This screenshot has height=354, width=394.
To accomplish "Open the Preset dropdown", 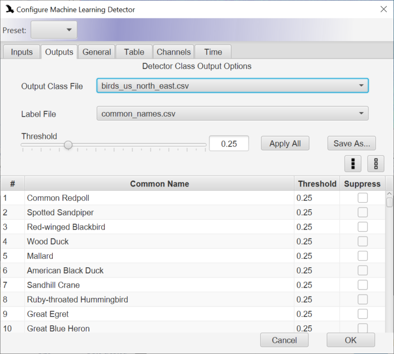I will click(x=54, y=30).
